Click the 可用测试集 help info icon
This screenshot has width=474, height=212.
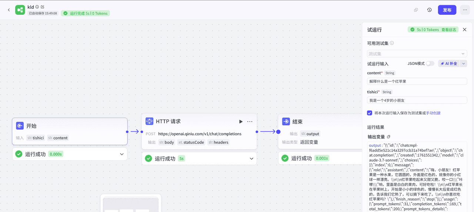pyautogui.click(x=392, y=43)
